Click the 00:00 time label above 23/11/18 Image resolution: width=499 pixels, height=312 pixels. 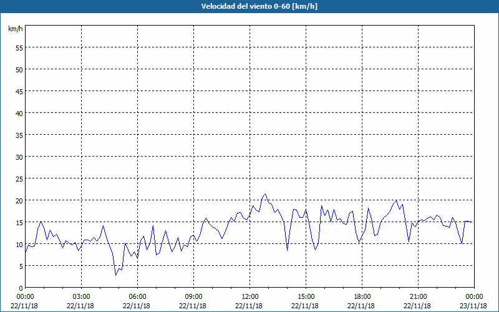coord(474,297)
